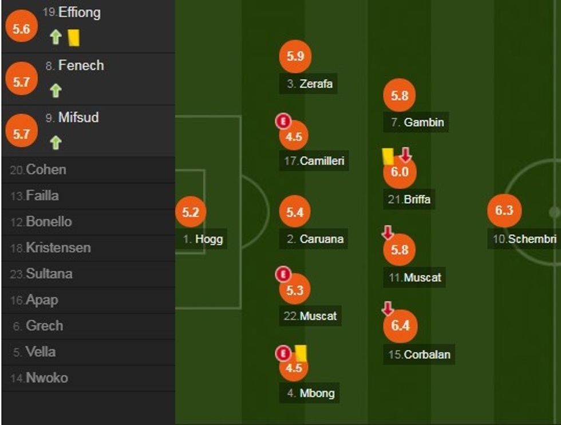Image resolution: width=561 pixels, height=425 pixels.
Task: Click the Gambin name label
Action: click(423, 122)
